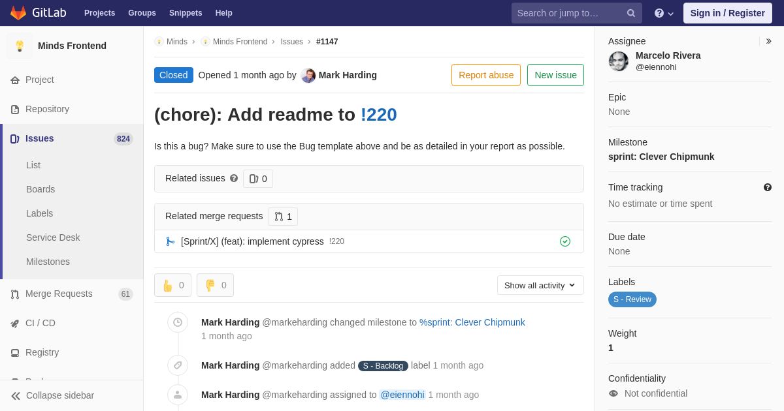Viewport: 784px width, 411px height.
Task: Collapse the right sidebar with chevrons
Action: pyautogui.click(x=768, y=41)
